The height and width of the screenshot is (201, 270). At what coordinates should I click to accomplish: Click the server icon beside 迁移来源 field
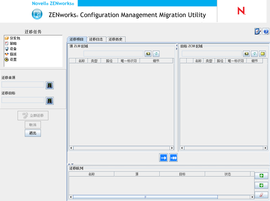(x=50, y=85)
